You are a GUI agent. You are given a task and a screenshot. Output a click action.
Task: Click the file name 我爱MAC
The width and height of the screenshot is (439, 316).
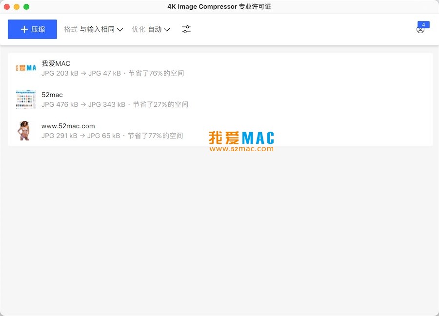tap(56, 63)
